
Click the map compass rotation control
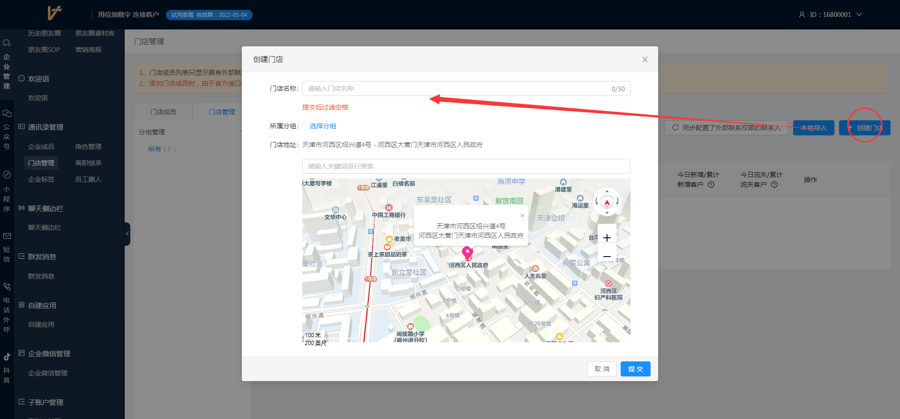coord(607,202)
